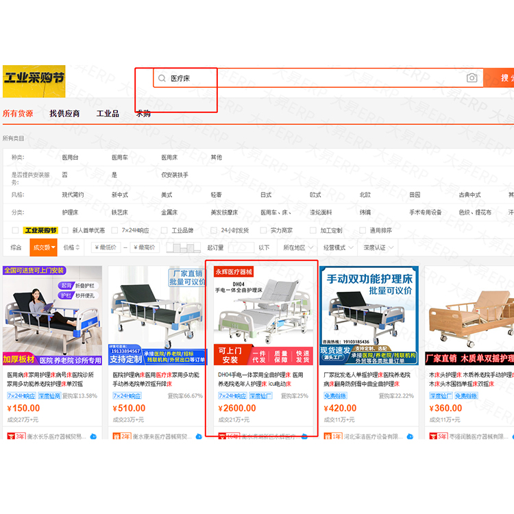Click the 3年 membership badge icon
Screen dimensions: 514x514
[16, 437]
